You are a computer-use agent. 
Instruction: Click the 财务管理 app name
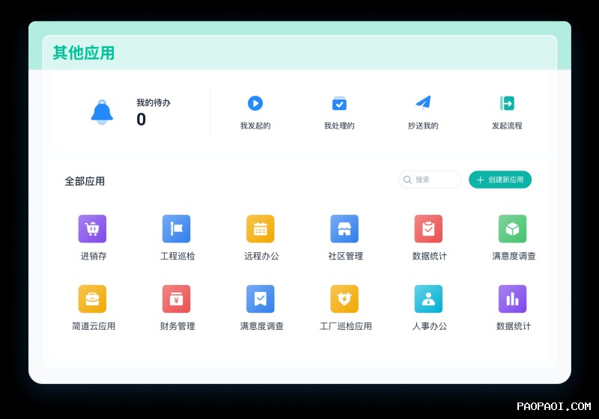click(x=177, y=326)
